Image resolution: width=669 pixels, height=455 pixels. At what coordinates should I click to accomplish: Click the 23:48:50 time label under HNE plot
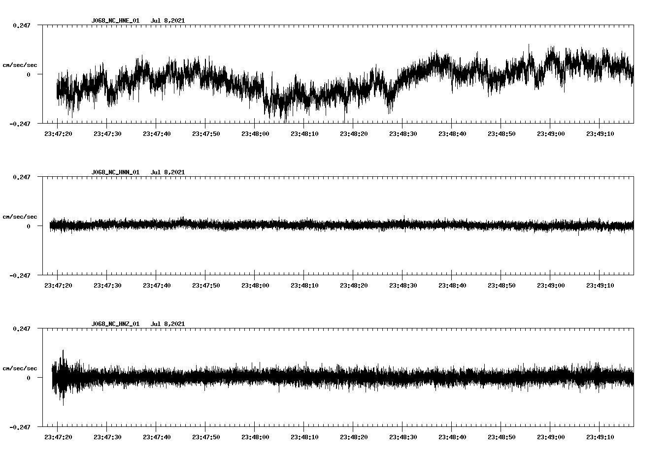(502, 133)
